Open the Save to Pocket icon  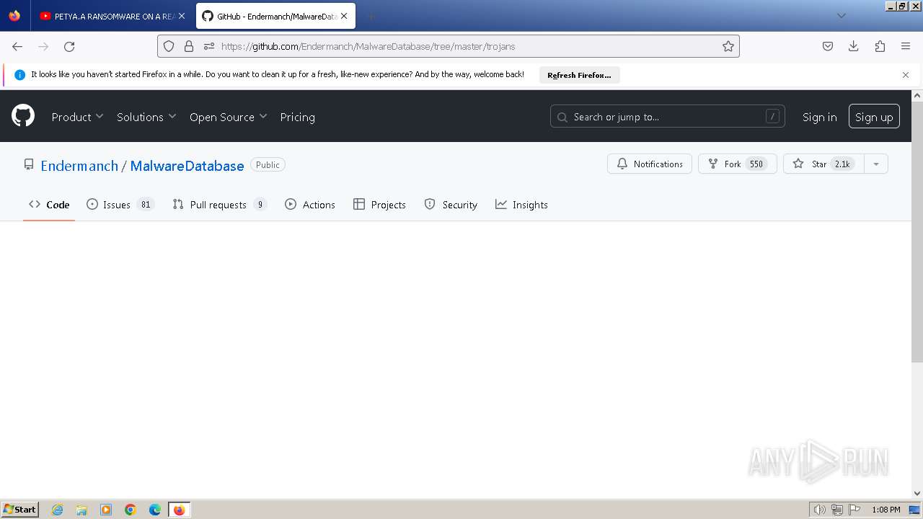pyautogui.click(x=828, y=46)
